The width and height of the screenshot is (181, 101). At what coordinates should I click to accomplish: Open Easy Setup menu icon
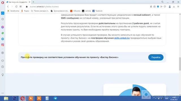[178, 7]
